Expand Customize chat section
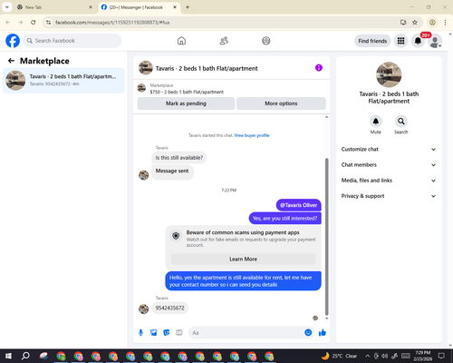Screen dimensions: 453x363 point(389,149)
